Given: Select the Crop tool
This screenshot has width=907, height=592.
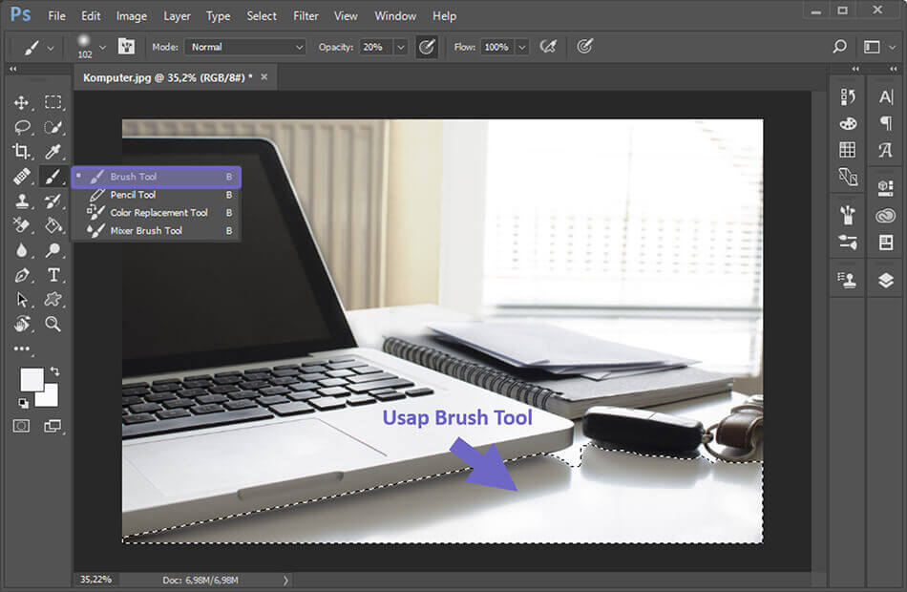Looking at the screenshot, I should (x=21, y=151).
